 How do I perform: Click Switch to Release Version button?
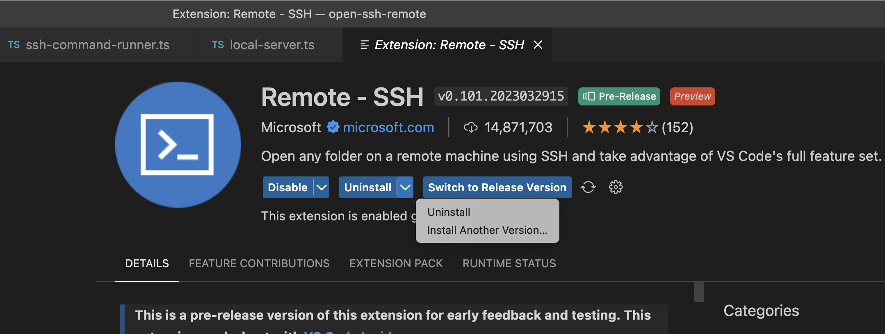point(497,188)
